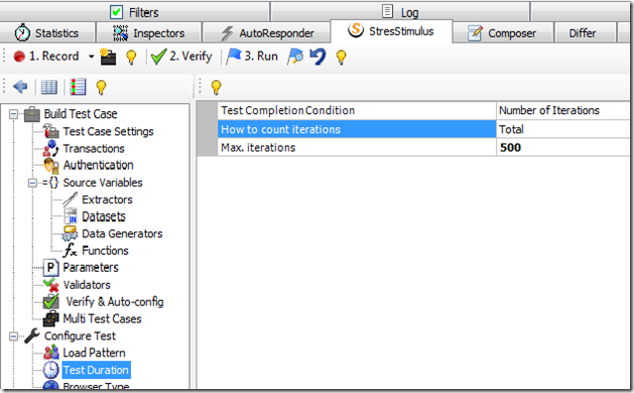Select Build Test Case in the tree

[x=80, y=114]
